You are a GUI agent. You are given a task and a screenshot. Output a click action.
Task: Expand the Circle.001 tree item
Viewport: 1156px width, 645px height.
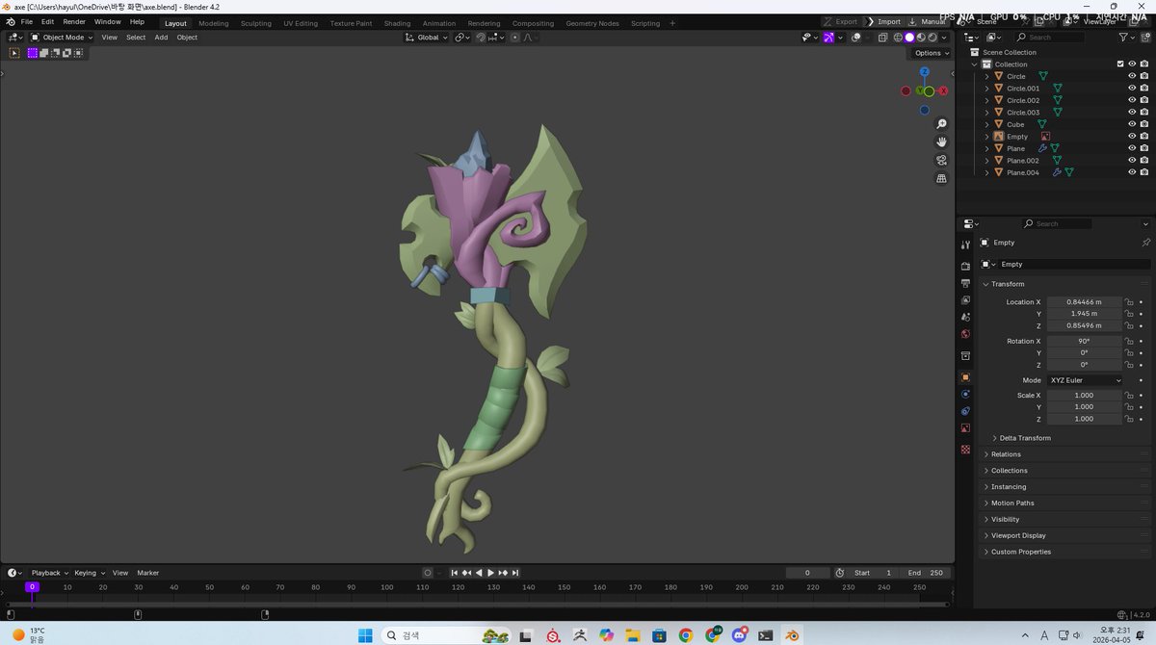[986, 89]
